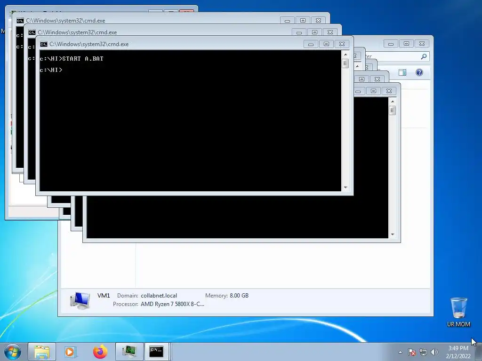Image resolution: width=482 pixels, height=361 pixels.
Task: Close the third stacked cmd window
Action: pyautogui.click(x=319, y=21)
